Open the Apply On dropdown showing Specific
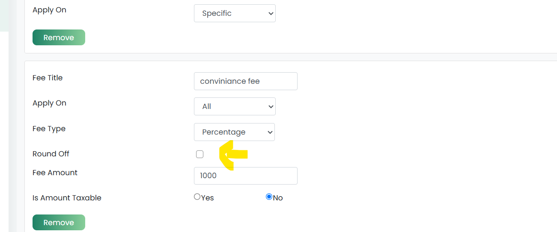Image resolution: width=557 pixels, height=232 pixels. tap(235, 13)
